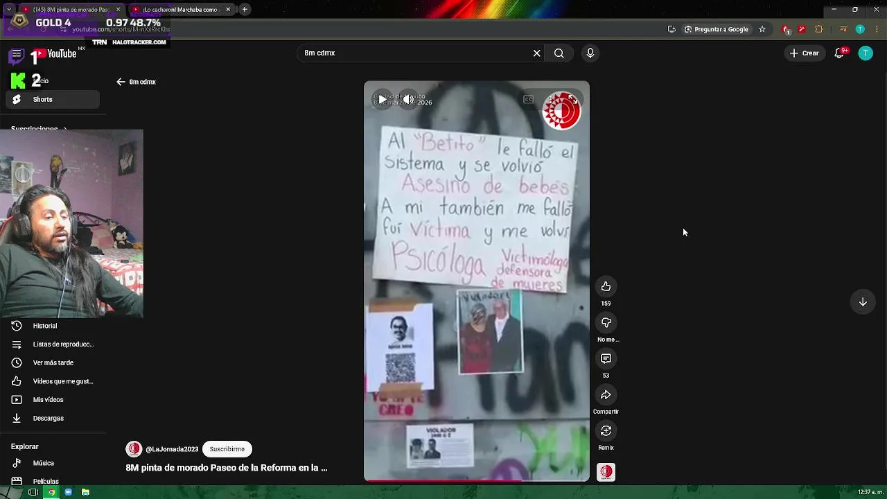Close the '8M pinta de morado' tab
The width and height of the screenshot is (887, 499).
[x=118, y=10]
